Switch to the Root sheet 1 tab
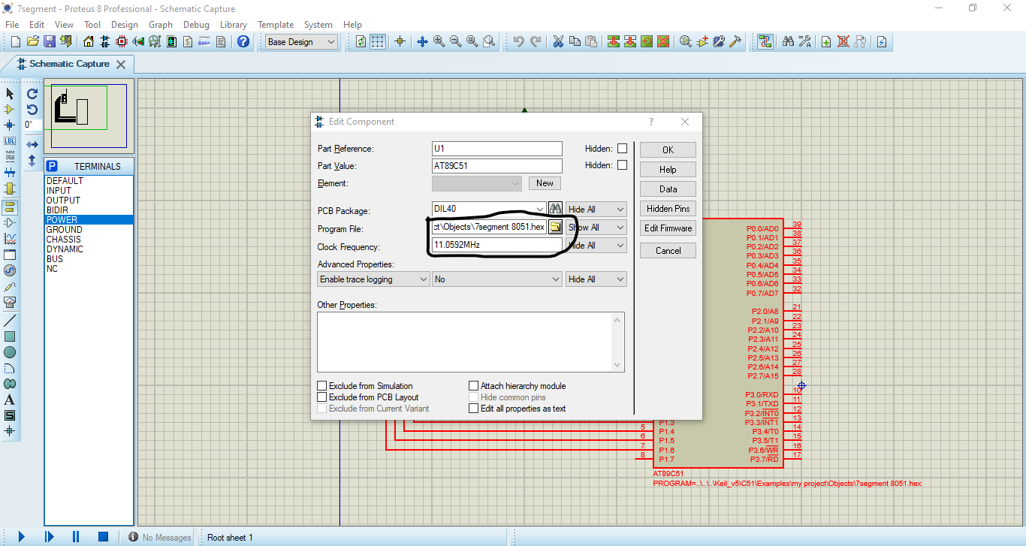Image resolution: width=1026 pixels, height=546 pixels. click(x=229, y=537)
